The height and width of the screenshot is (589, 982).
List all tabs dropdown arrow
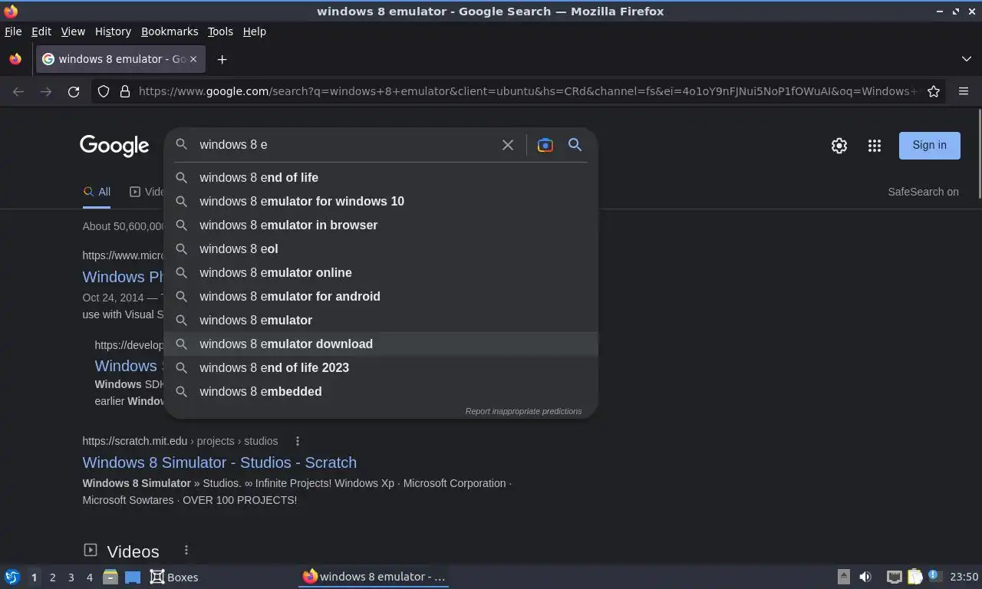pos(967,59)
